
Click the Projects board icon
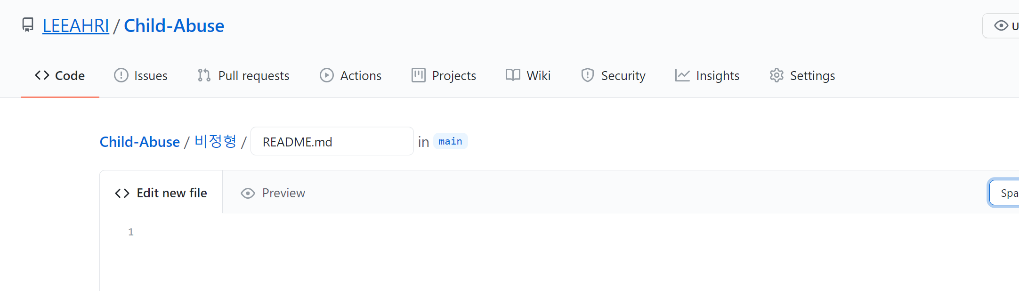click(418, 75)
